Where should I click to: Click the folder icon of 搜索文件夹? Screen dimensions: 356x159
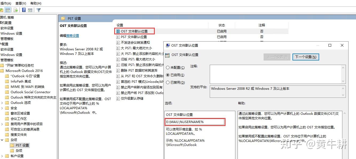pos(7,135)
